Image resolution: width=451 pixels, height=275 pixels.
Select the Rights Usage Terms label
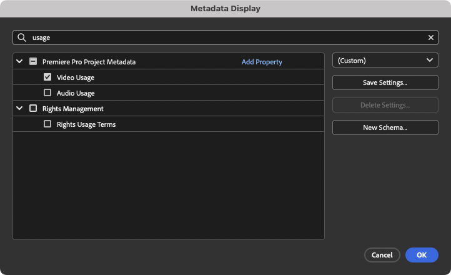pos(86,124)
